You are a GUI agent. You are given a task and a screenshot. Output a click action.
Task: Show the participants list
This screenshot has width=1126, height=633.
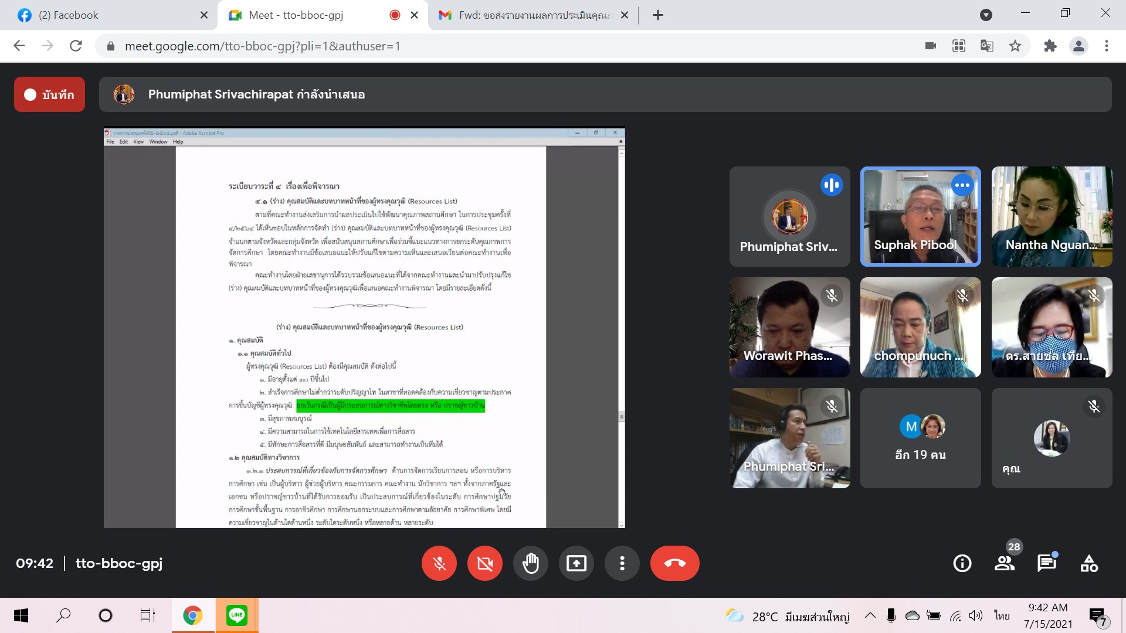1005,563
